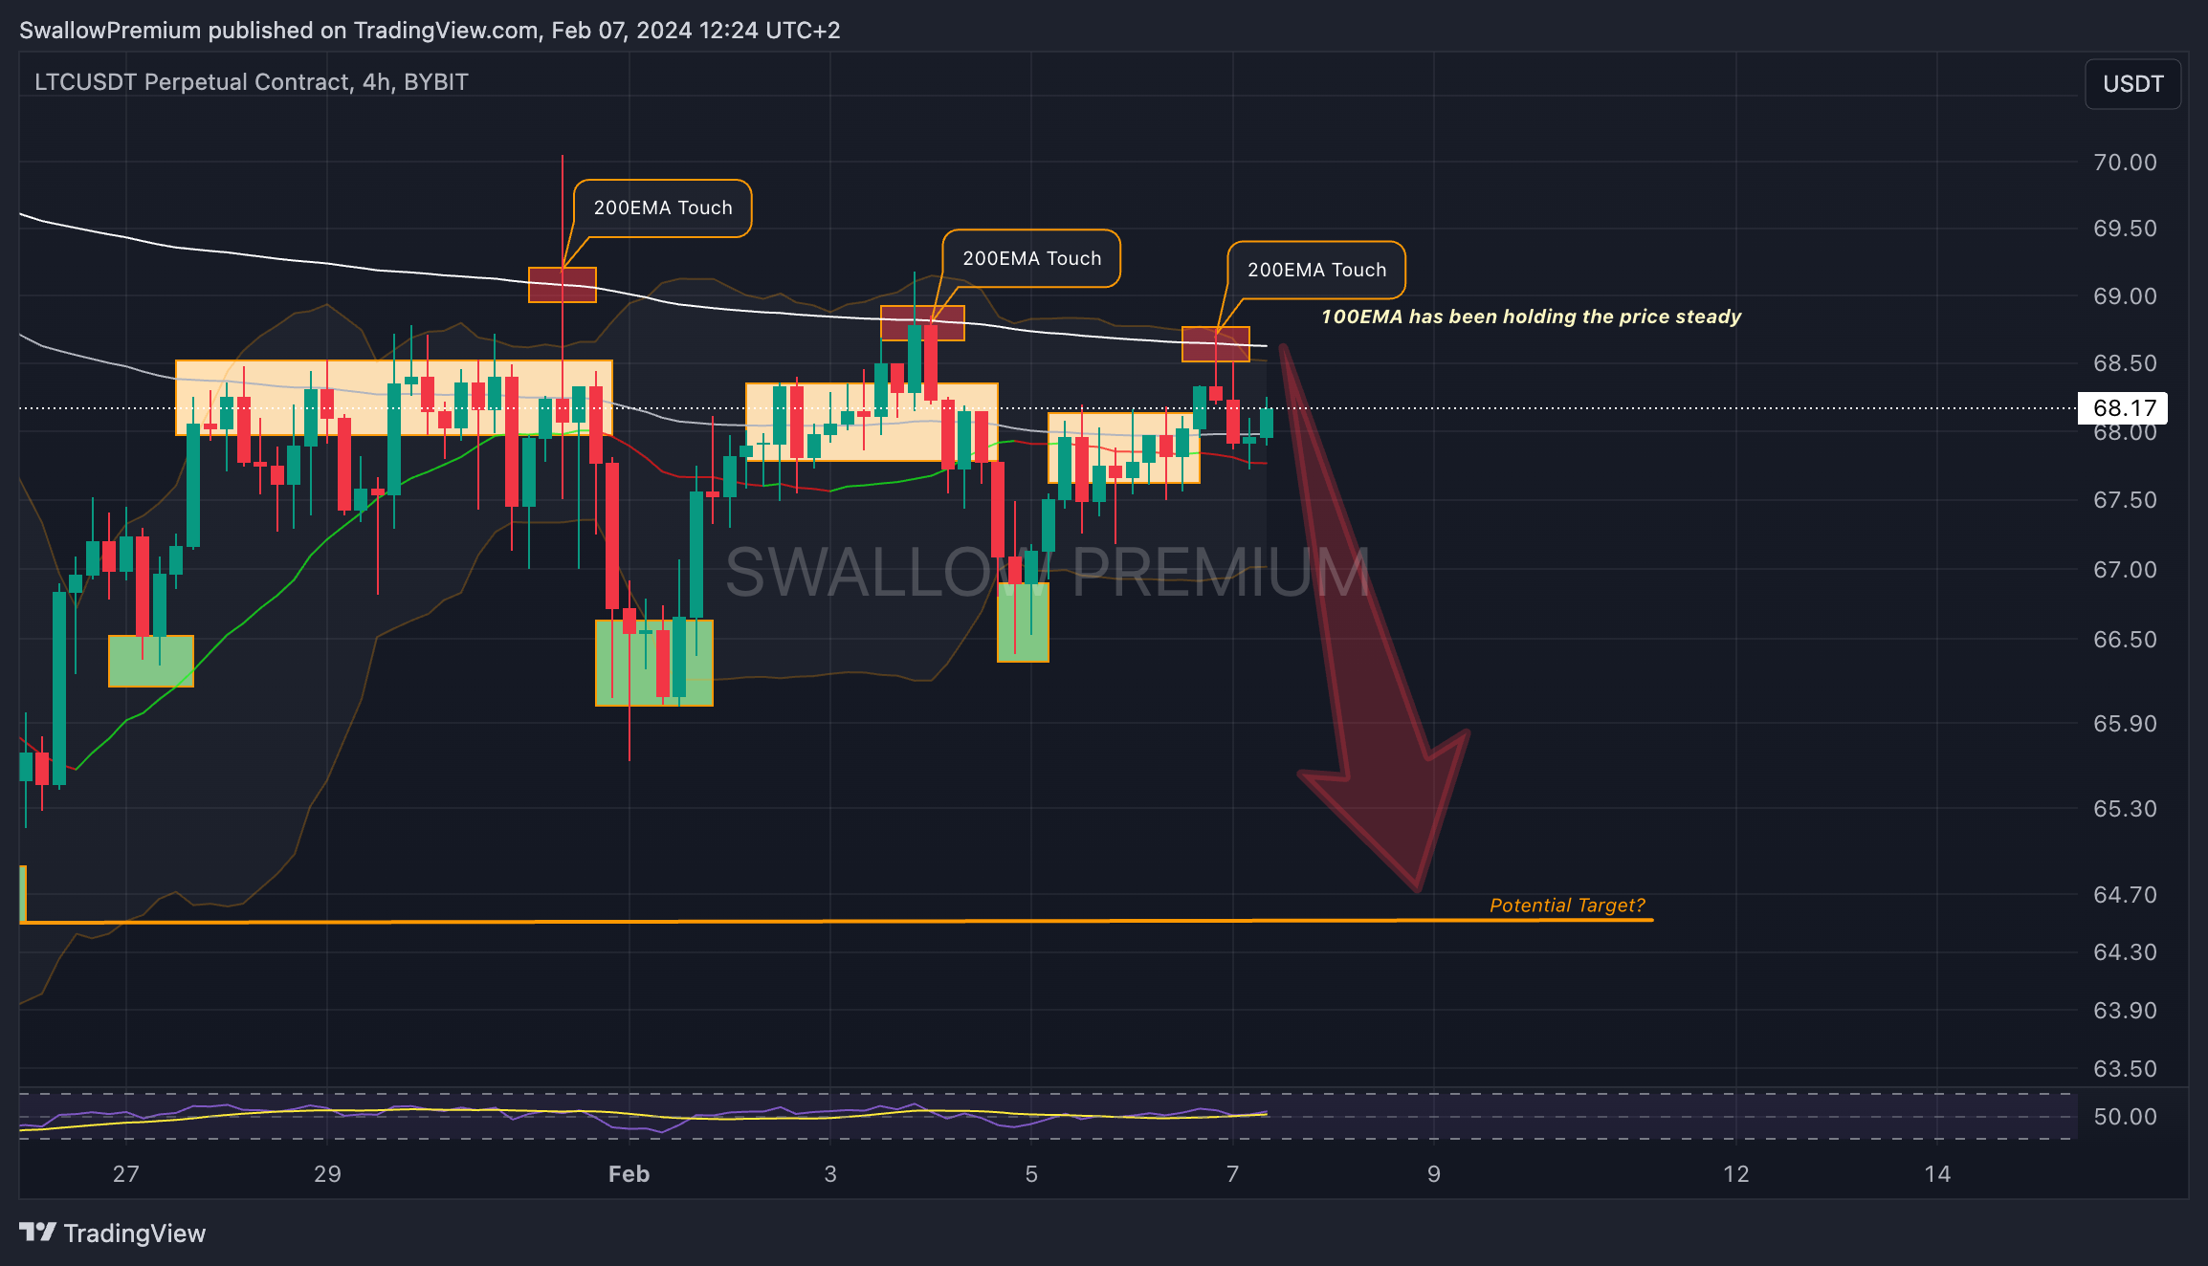This screenshot has width=2208, height=1266.
Task: Click the LTCUSDT Perpetual Contract title
Action: tap(252, 82)
